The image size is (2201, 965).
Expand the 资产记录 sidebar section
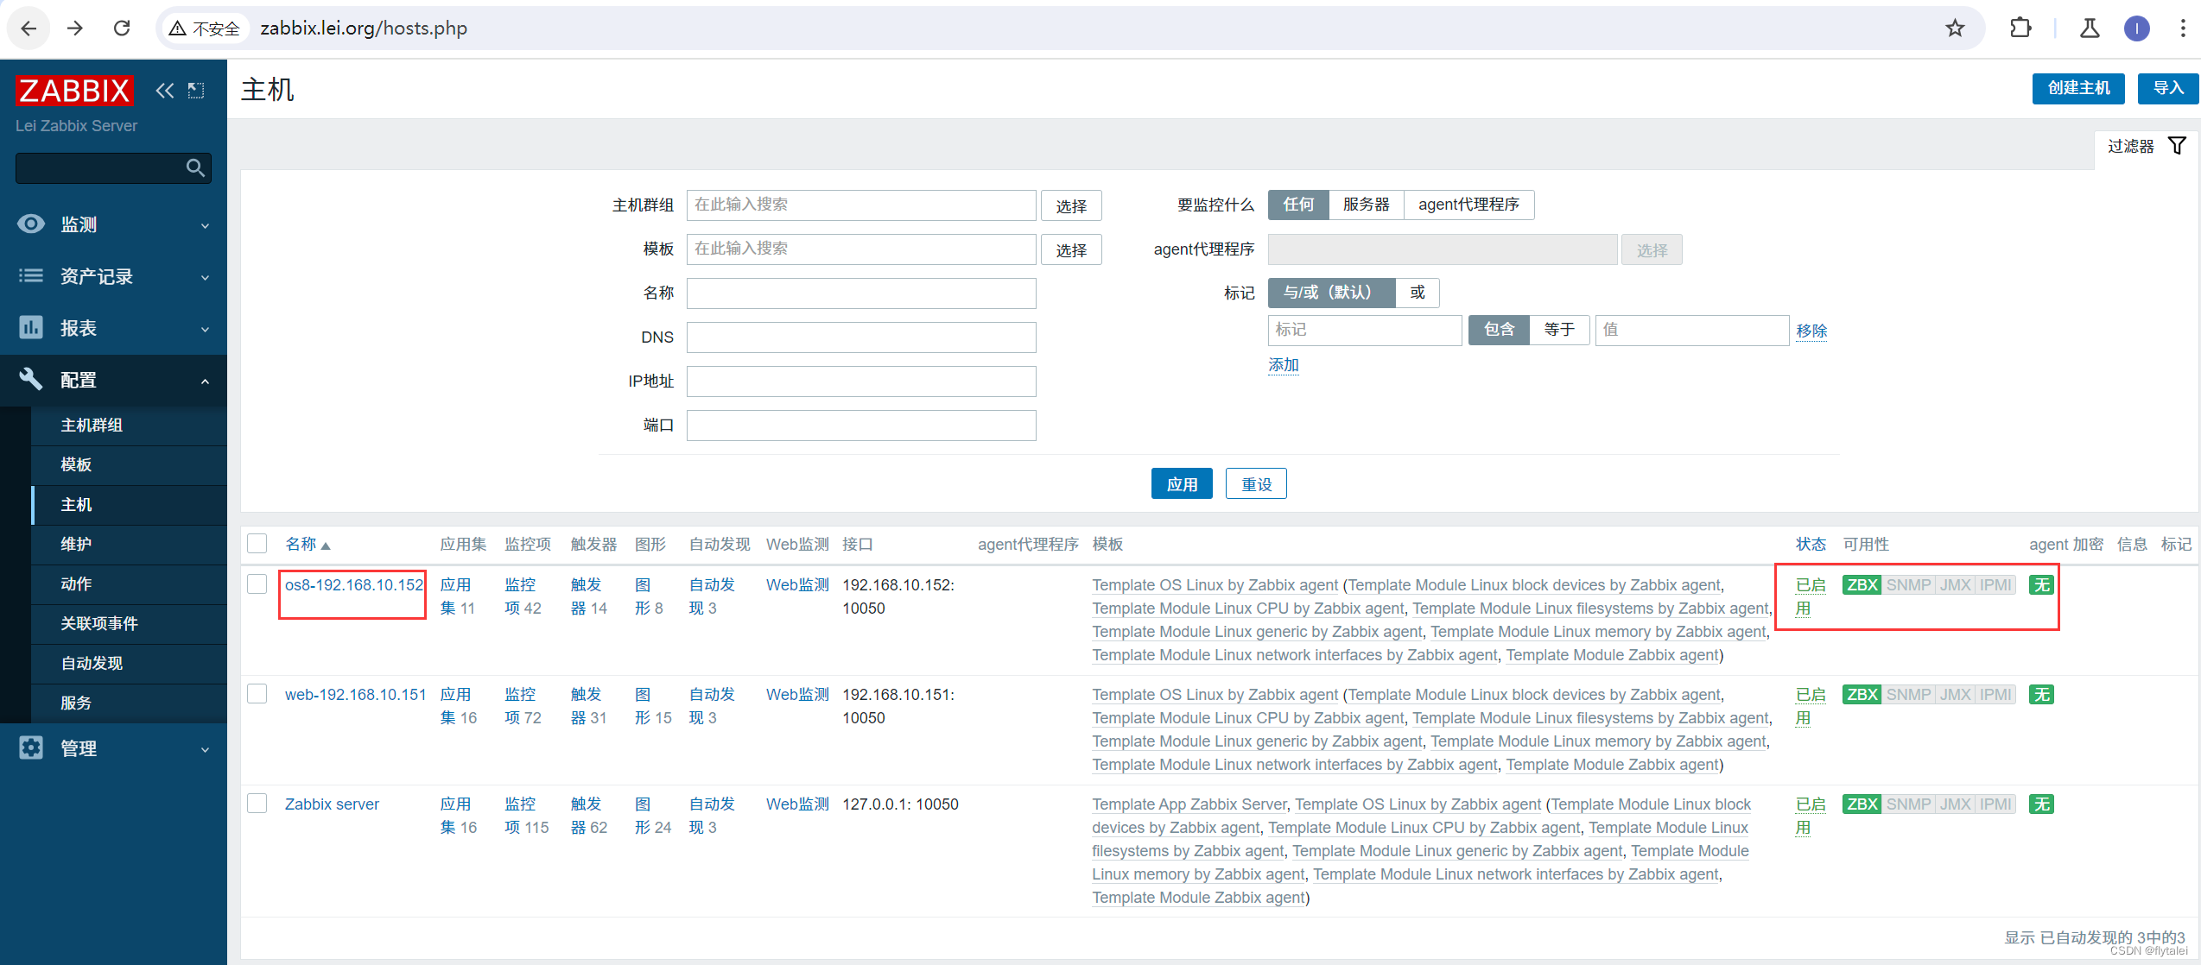[x=113, y=276]
